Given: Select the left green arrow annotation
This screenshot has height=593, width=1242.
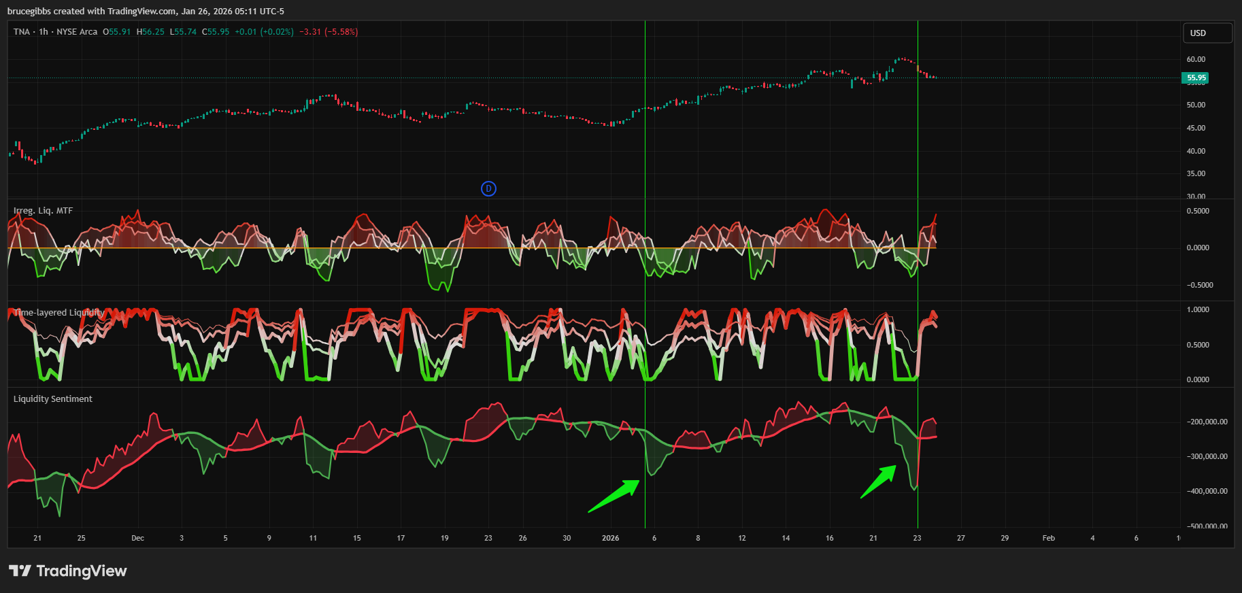Looking at the screenshot, I should coord(614,496).
